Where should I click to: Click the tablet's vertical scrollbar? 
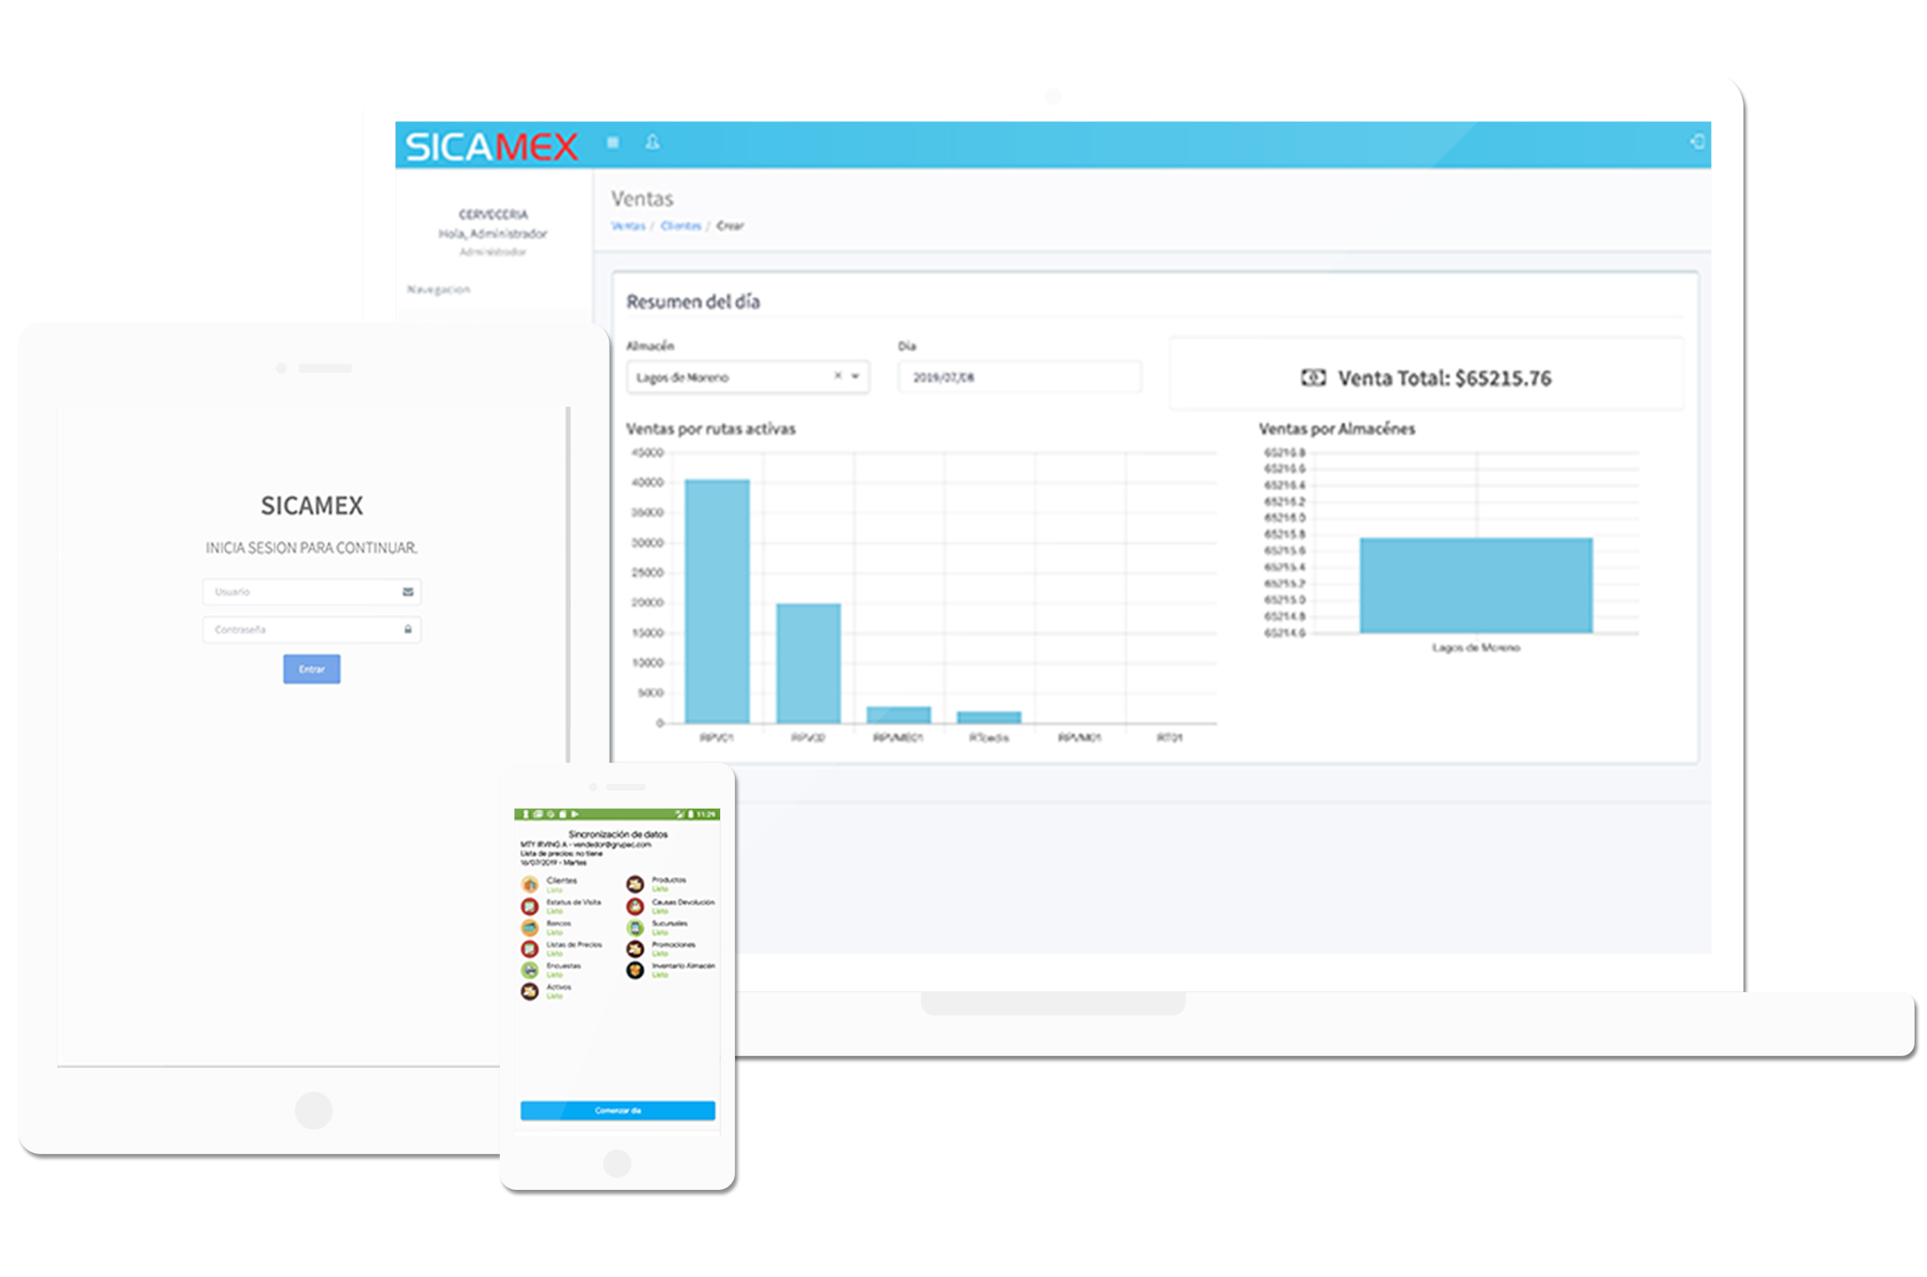[568, 585]
